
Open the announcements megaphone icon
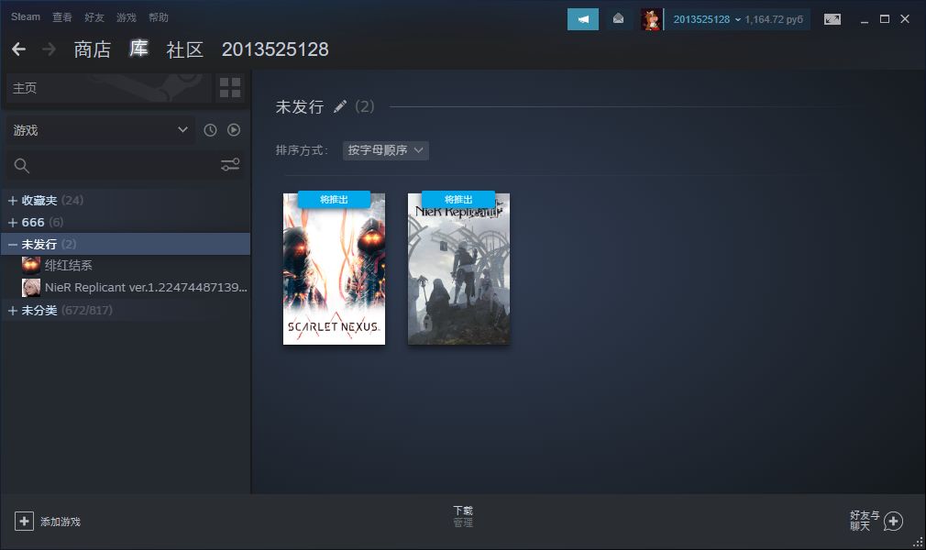point(583,19)
